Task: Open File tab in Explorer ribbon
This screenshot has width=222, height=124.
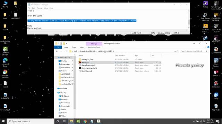Action: click(58, 47)
